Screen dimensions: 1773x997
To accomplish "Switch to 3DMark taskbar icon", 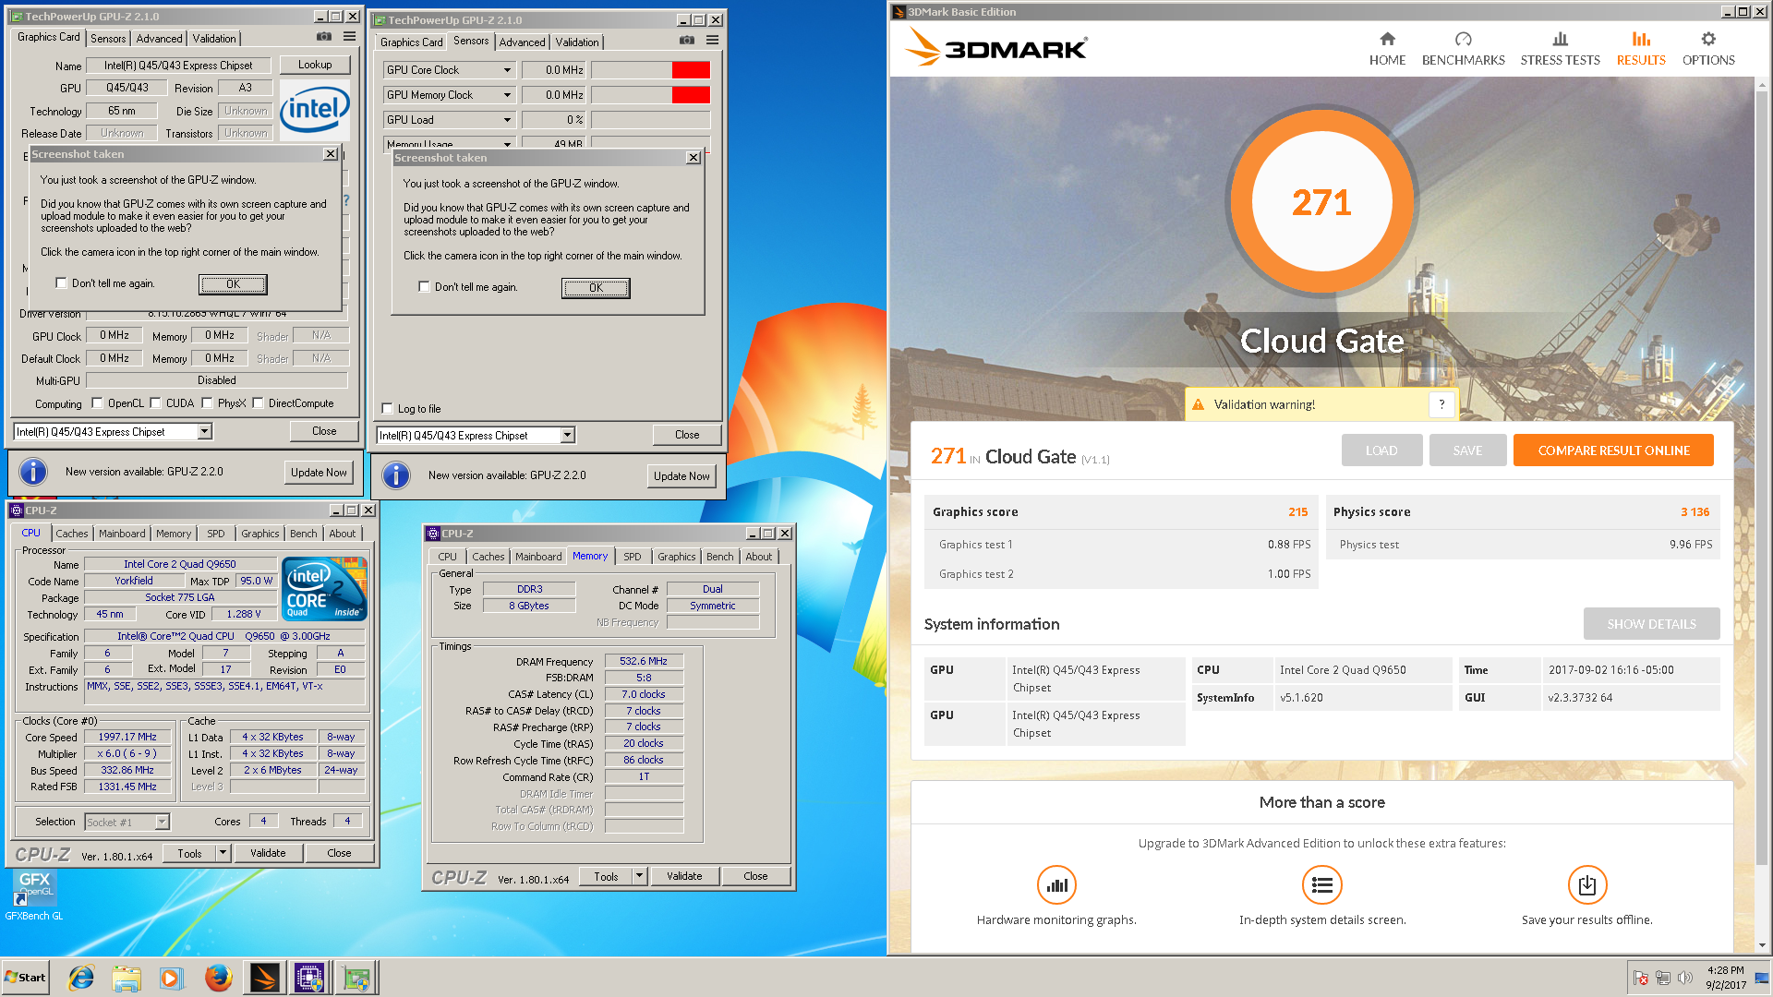I will 264,978.
